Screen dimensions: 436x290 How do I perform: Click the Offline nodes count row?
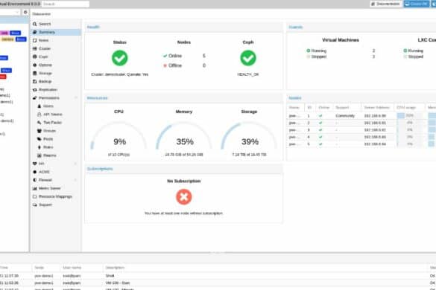pyautogui.click(x=184, y=65)
